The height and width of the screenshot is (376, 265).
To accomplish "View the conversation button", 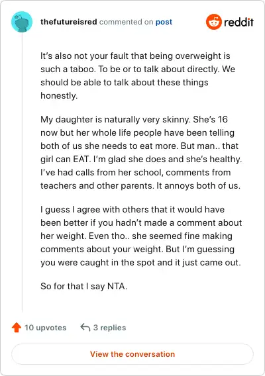I will [x=132, y=354].
